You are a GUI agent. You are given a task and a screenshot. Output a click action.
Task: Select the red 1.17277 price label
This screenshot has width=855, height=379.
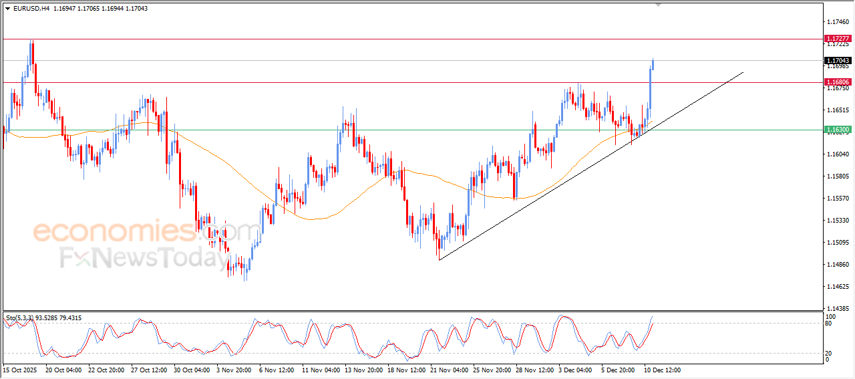point(838,39)
